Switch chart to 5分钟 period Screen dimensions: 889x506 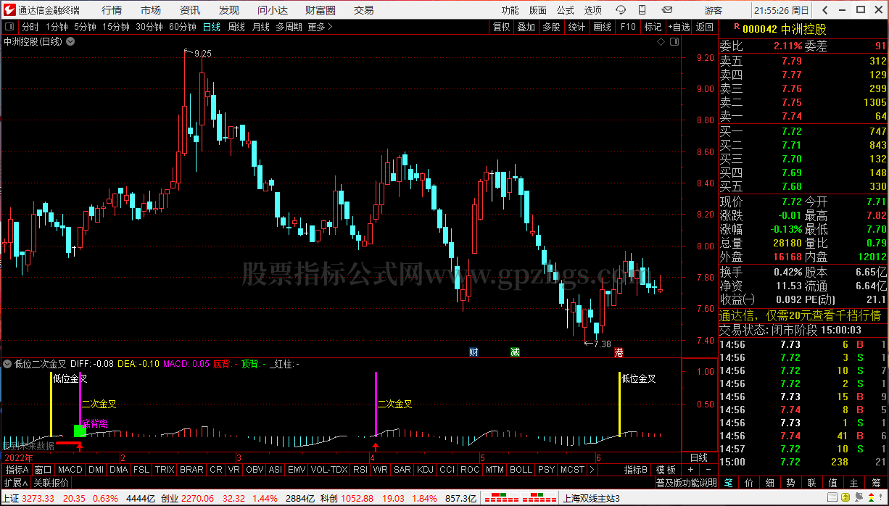point(85,27)
